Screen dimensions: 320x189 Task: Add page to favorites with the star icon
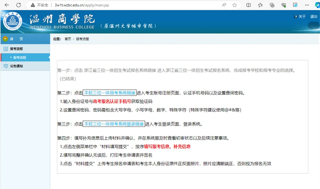tap(235, 5)
